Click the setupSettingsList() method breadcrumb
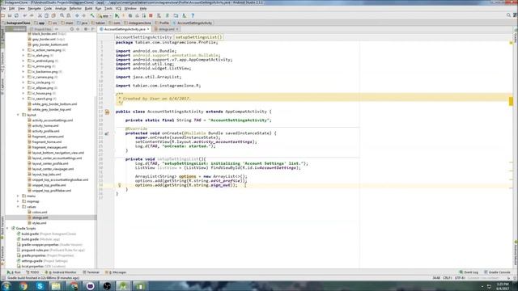The height and width of the screenshot is (291, 518). (x=198, y=37)
